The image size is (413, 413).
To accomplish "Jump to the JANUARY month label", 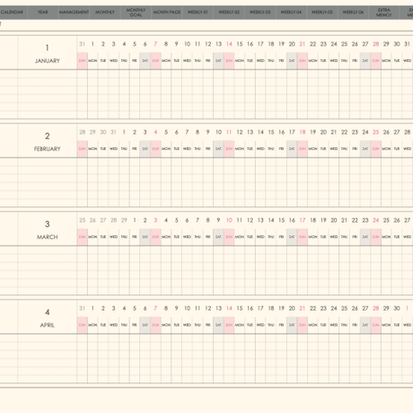I will (x=48, y=61).
